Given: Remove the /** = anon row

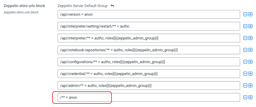Looking at the screenshot, I should [x=245, y=97].
